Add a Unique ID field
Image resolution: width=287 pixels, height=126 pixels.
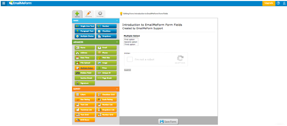pos(106,73)
